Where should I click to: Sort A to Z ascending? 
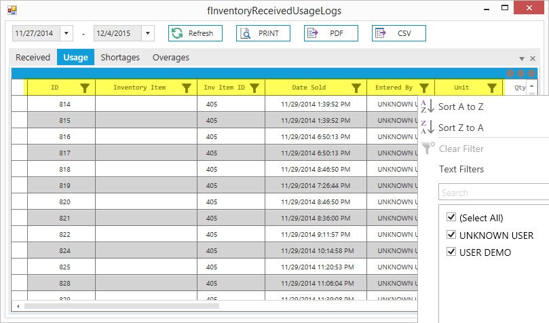pos(460,107)
